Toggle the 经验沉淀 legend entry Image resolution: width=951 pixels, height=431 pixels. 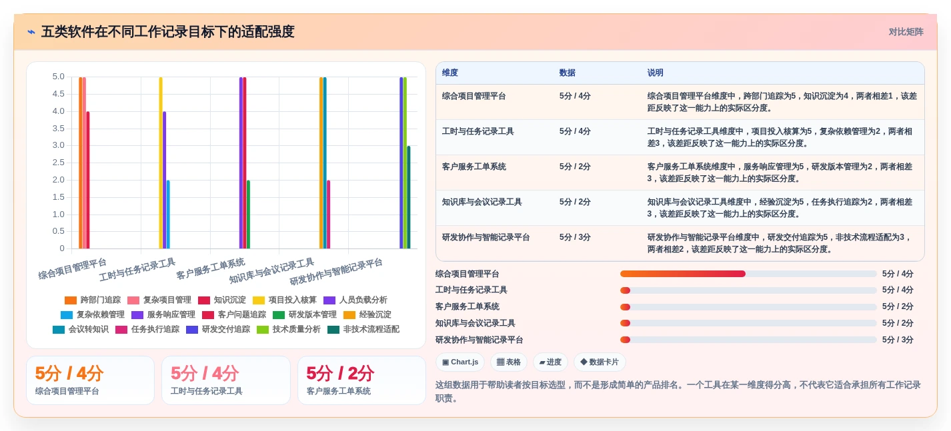[x=367, y=315]
